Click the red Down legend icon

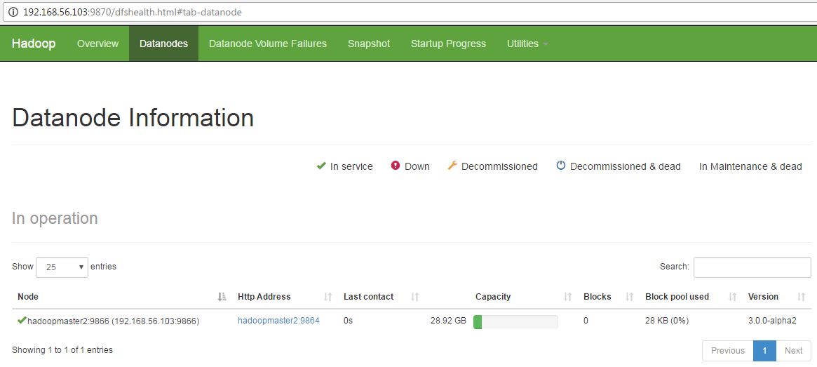(x=395, y=166)
